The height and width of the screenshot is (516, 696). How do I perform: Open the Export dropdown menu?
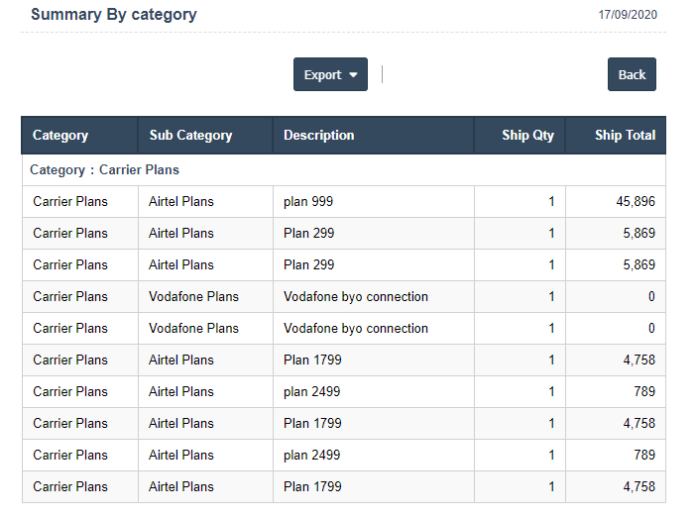point(330,75)
